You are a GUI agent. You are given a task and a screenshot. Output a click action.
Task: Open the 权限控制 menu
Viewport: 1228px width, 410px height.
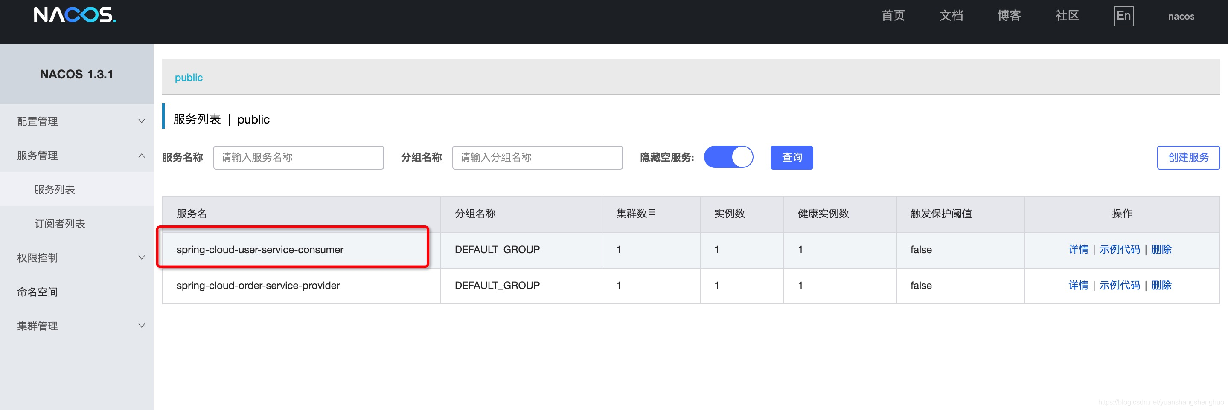77,257
